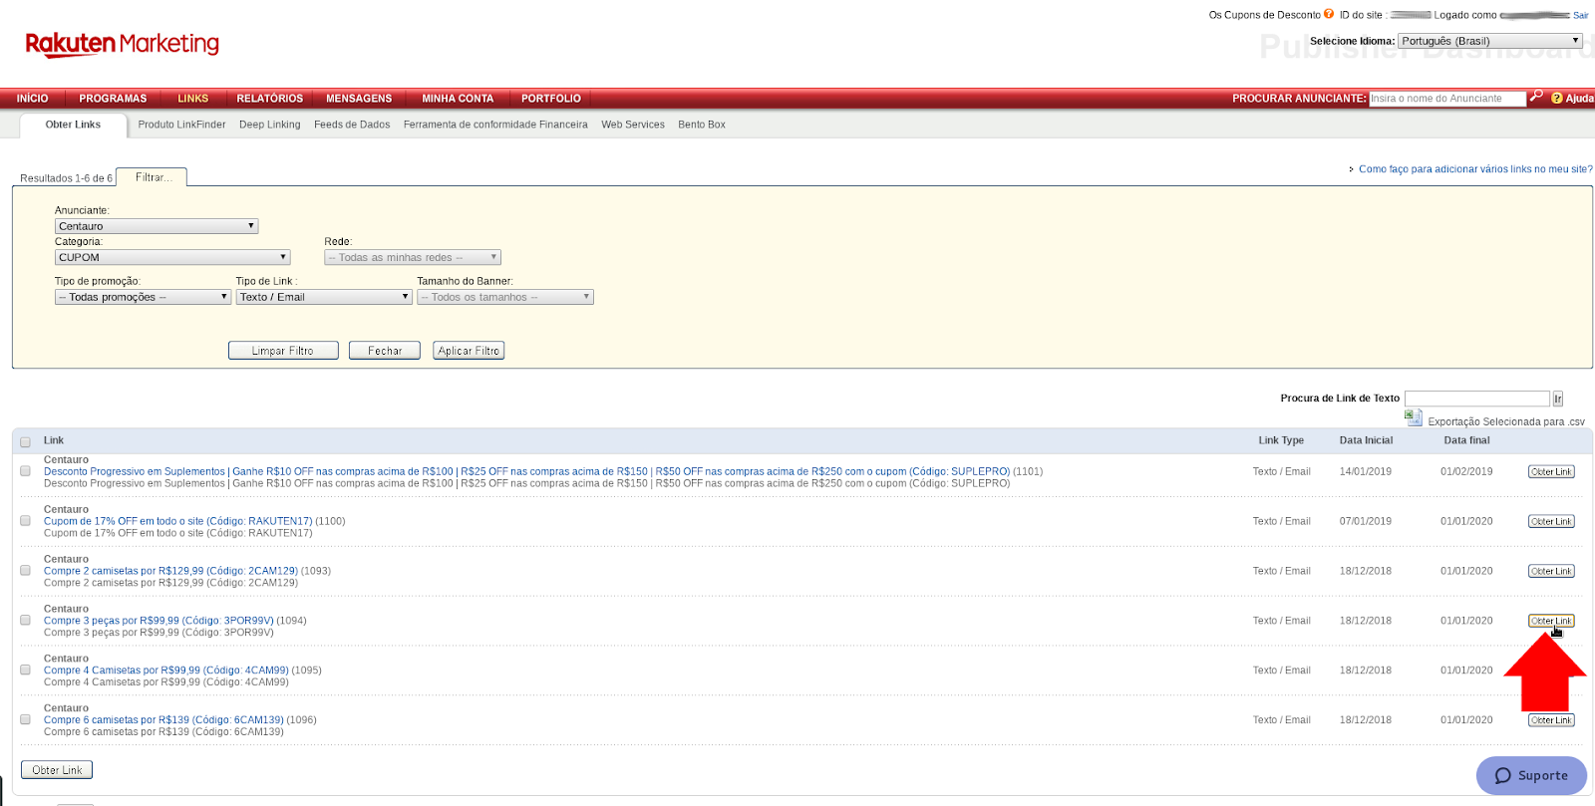Click the Rakuten Marketing logo
Viewport: 1595px width, 806px height.
pyautogui.click(x=122, y=44)
